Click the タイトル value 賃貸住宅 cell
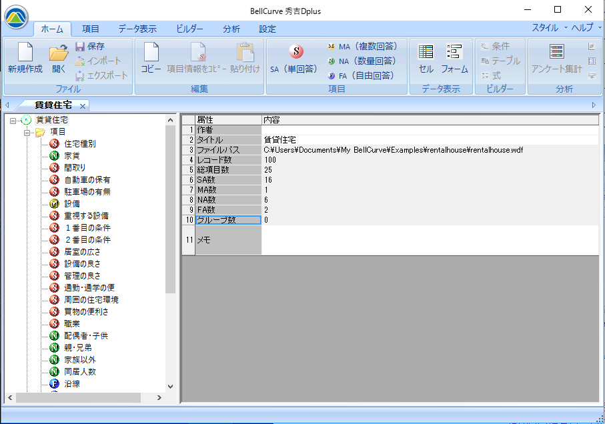This screenshot has height=424, width=605. 430,140
